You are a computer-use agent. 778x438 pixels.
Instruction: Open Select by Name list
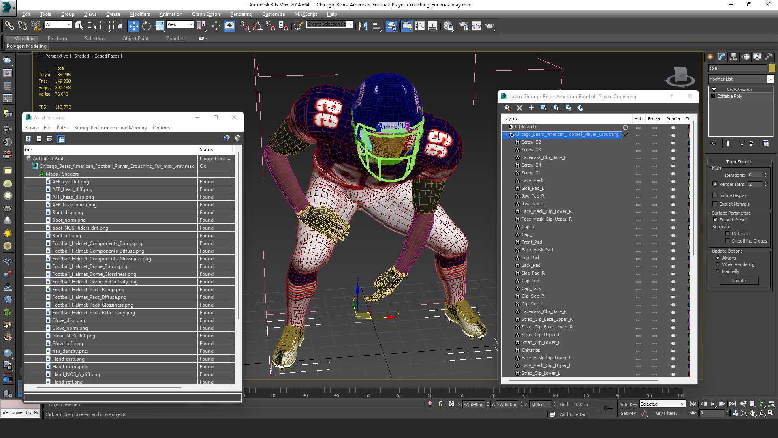point(92,26)
